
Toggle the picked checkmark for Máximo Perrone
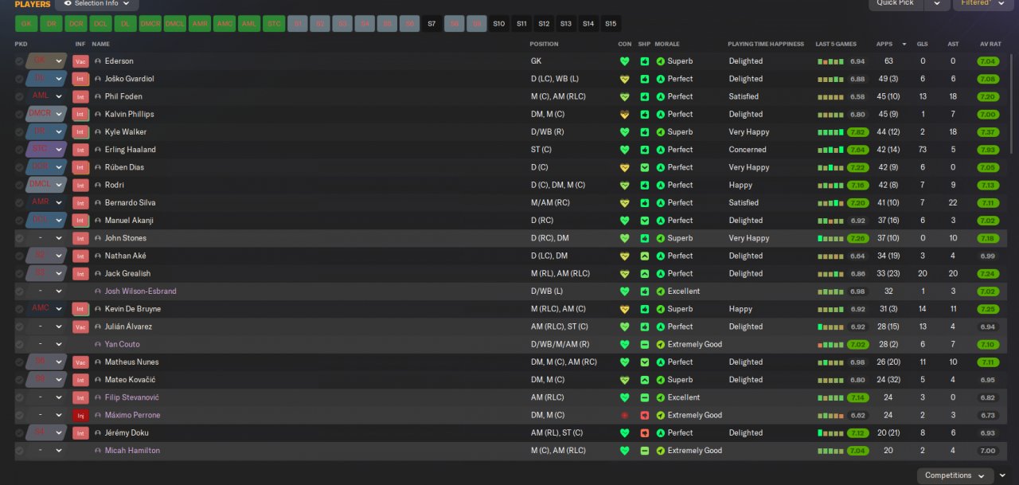19,416
